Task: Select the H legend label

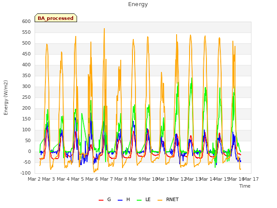Action: click(128, 199)
